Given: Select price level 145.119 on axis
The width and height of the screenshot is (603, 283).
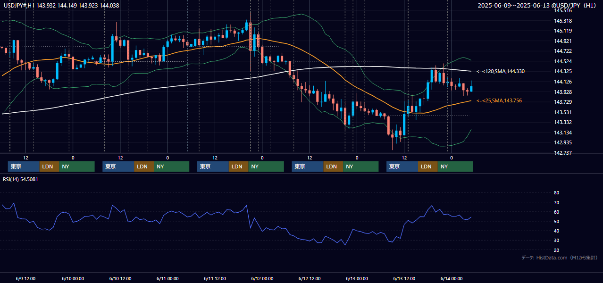Looking at the screenshot, I should [x=563, y=31].
